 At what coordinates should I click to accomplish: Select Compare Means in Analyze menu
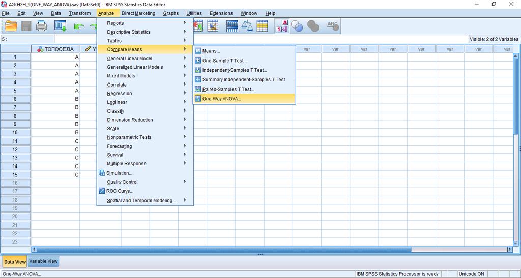(x=145, y=49)
